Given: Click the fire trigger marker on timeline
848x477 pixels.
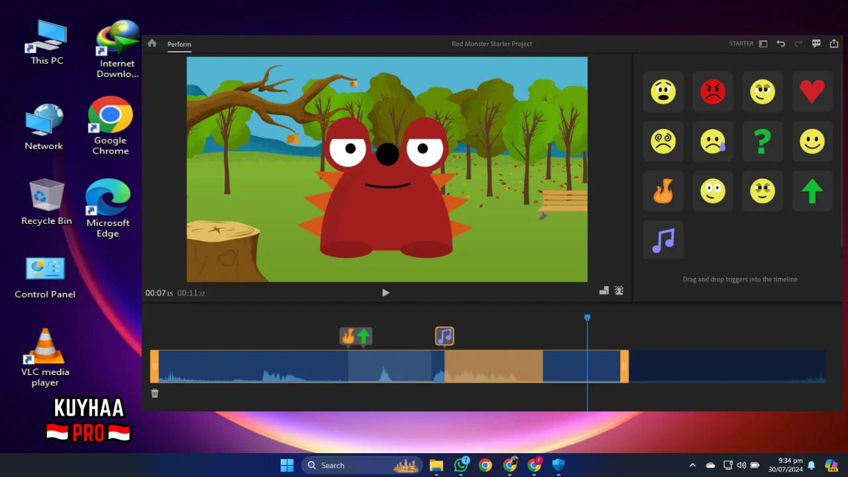Looking at the screenshot, I should tap(348, 337).
